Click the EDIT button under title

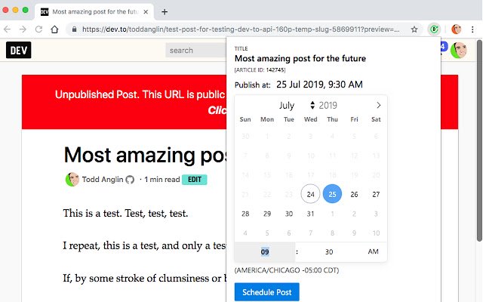[195, 180]
